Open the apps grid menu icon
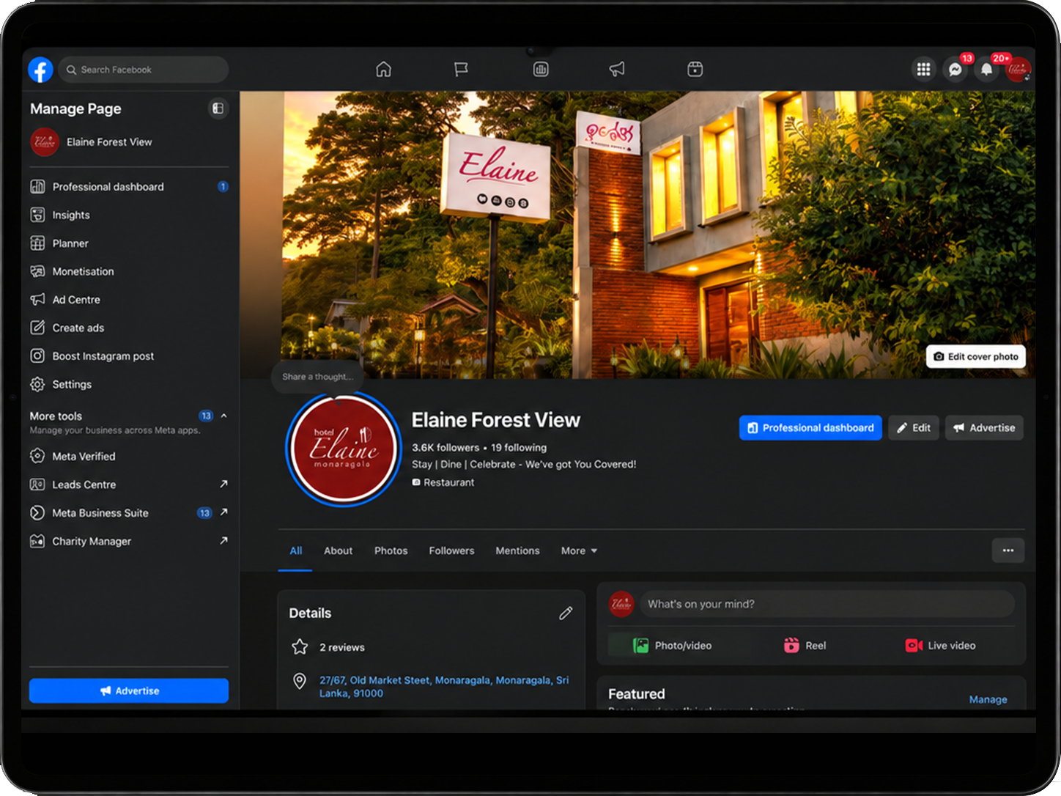The width and height of the screenshot is (1061, 796). tap(923, 69)
